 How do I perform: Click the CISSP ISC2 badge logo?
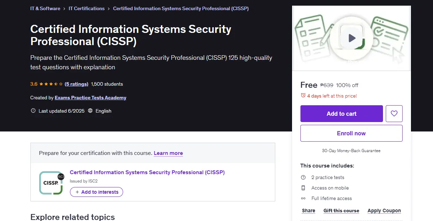click(51, 183)
